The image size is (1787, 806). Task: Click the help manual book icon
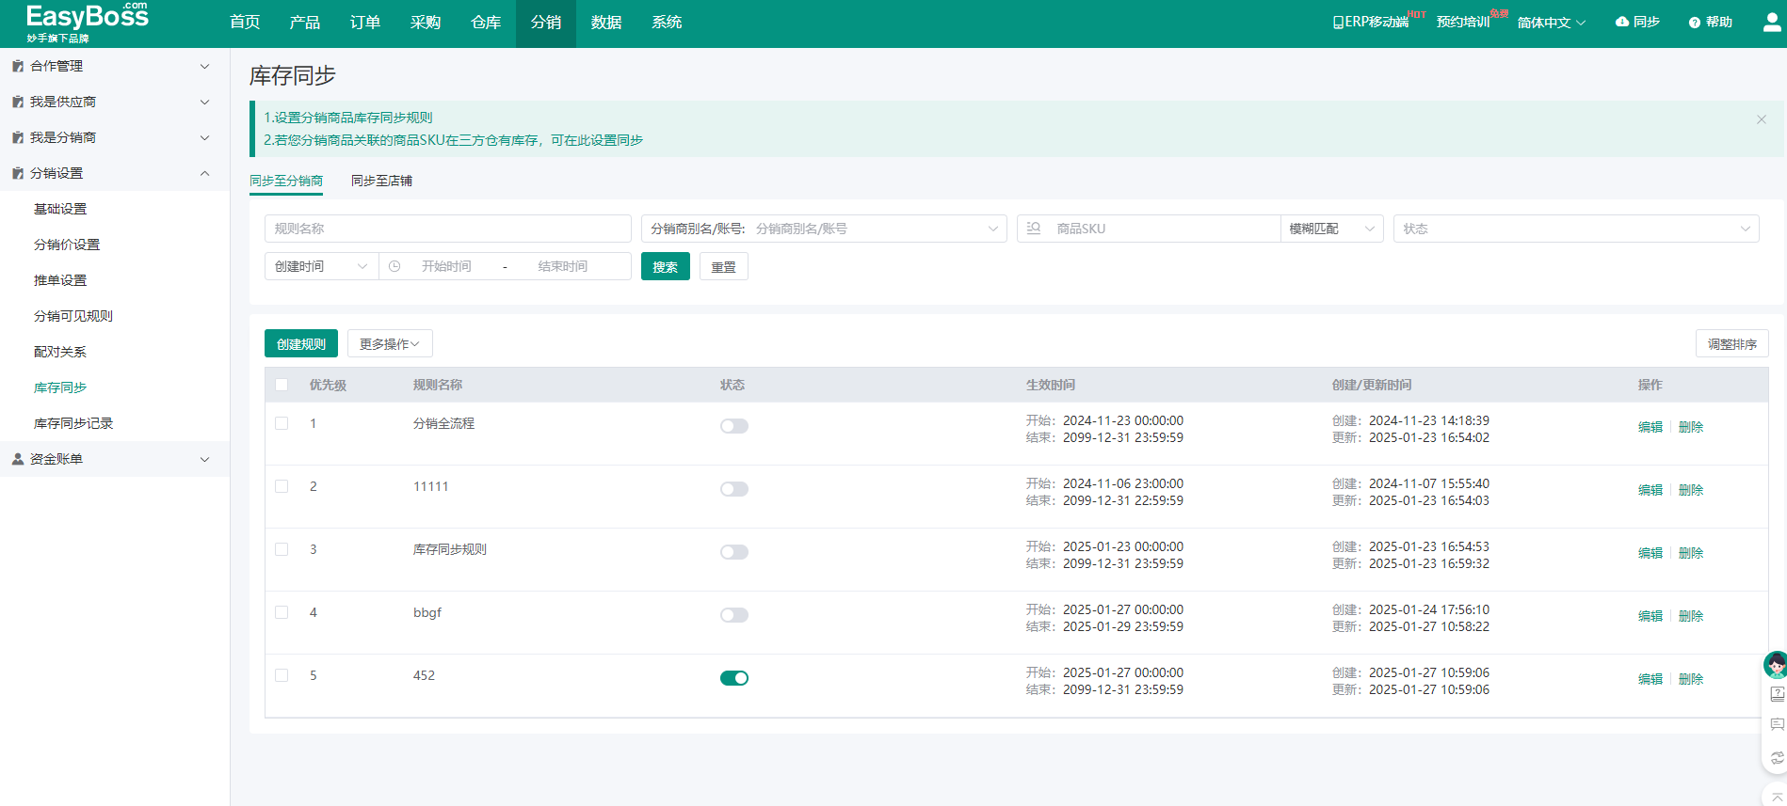[x=1777, y=694]
